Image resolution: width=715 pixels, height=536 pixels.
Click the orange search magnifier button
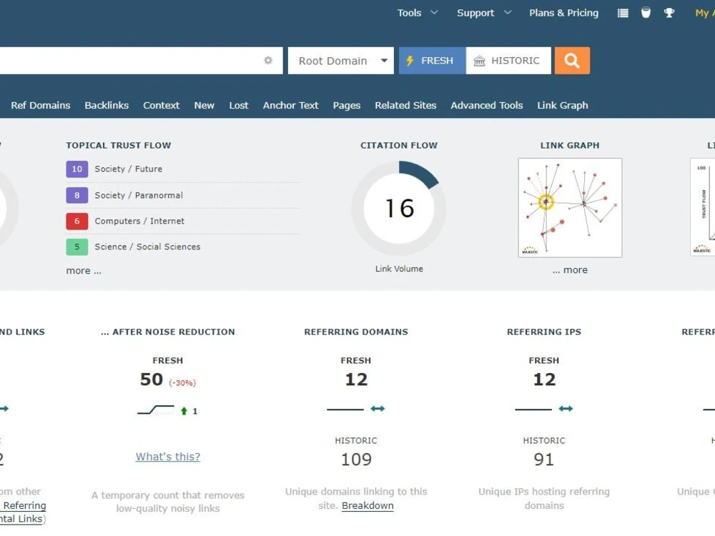click(572, 61)
